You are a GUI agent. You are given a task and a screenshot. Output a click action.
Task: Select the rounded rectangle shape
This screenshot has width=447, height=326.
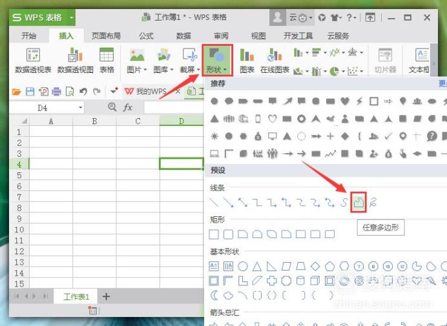tap(229, 234)
